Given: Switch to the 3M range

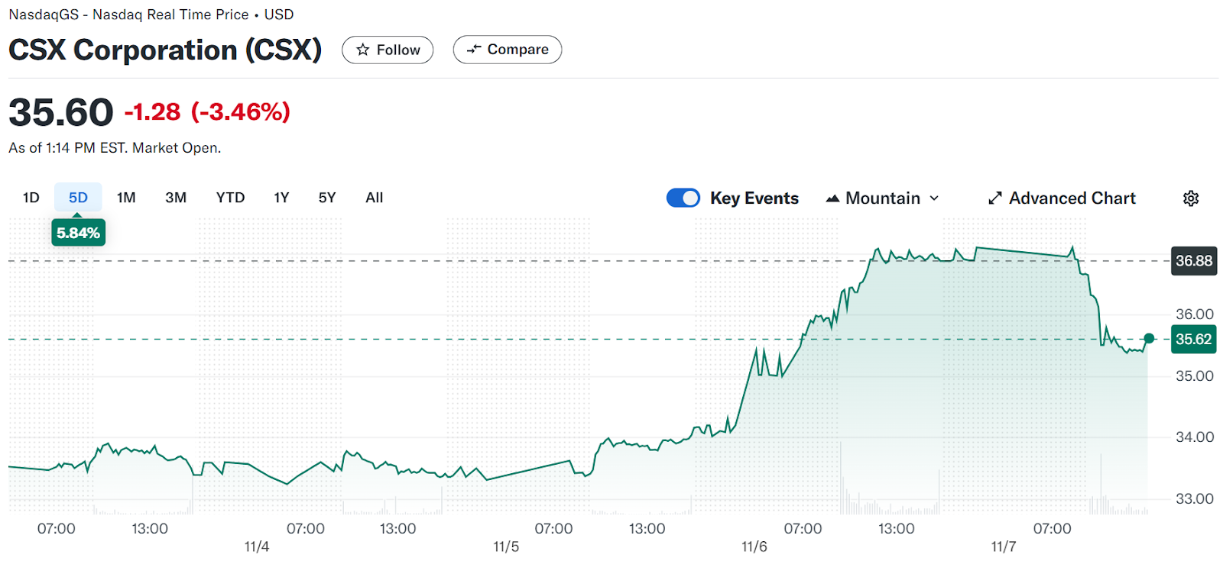Looking at the screenshot, I should [176, 198].
